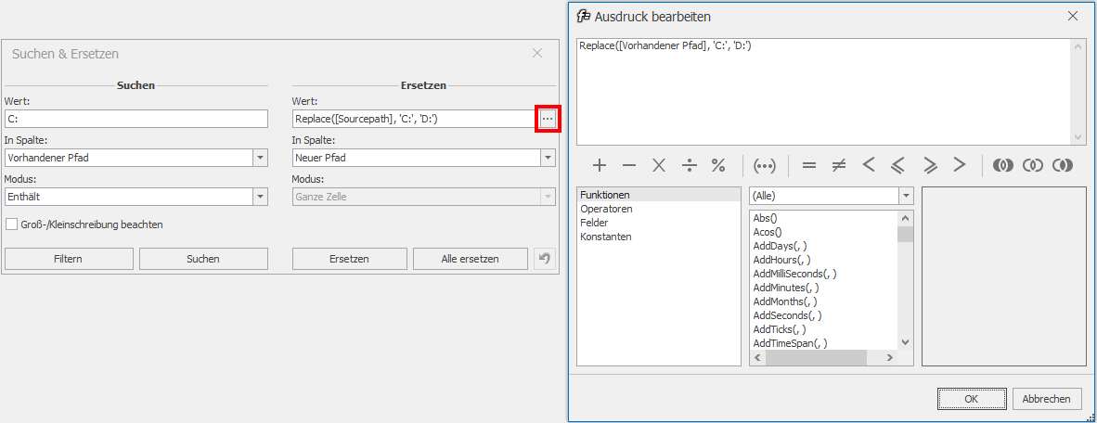Insert the division operator
The height and width of the screenshot is (423, 1097).
tap(689, 165)
